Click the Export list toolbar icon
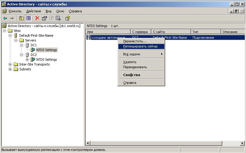The image size is (246, 153). pyautogui.click(x=58, y=18)
